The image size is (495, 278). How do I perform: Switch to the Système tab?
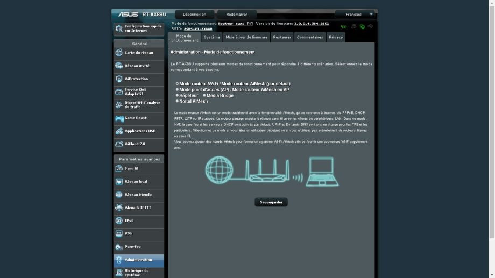tap(211, 37)
